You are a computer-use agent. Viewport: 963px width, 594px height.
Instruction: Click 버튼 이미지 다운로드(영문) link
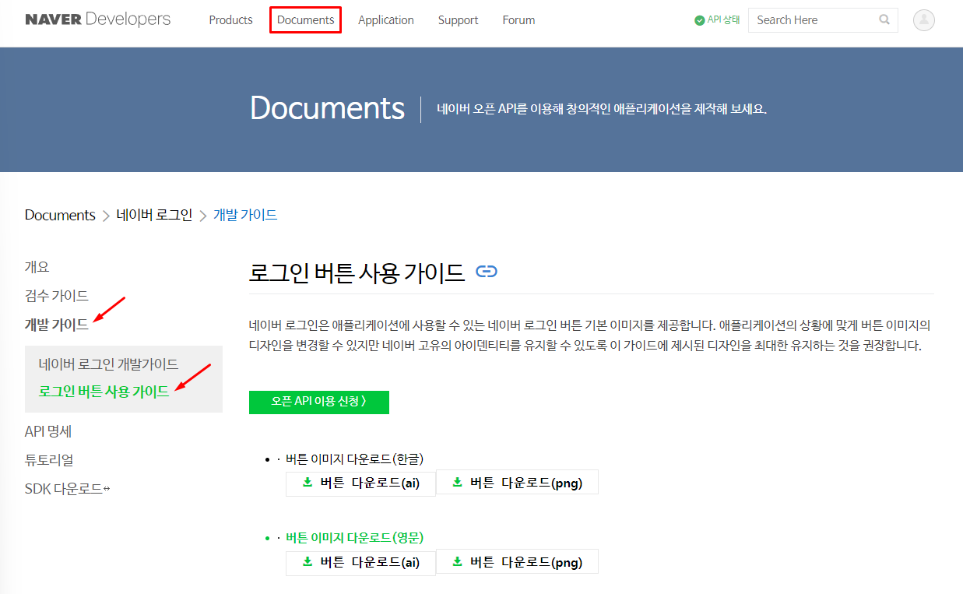point(354,537)
